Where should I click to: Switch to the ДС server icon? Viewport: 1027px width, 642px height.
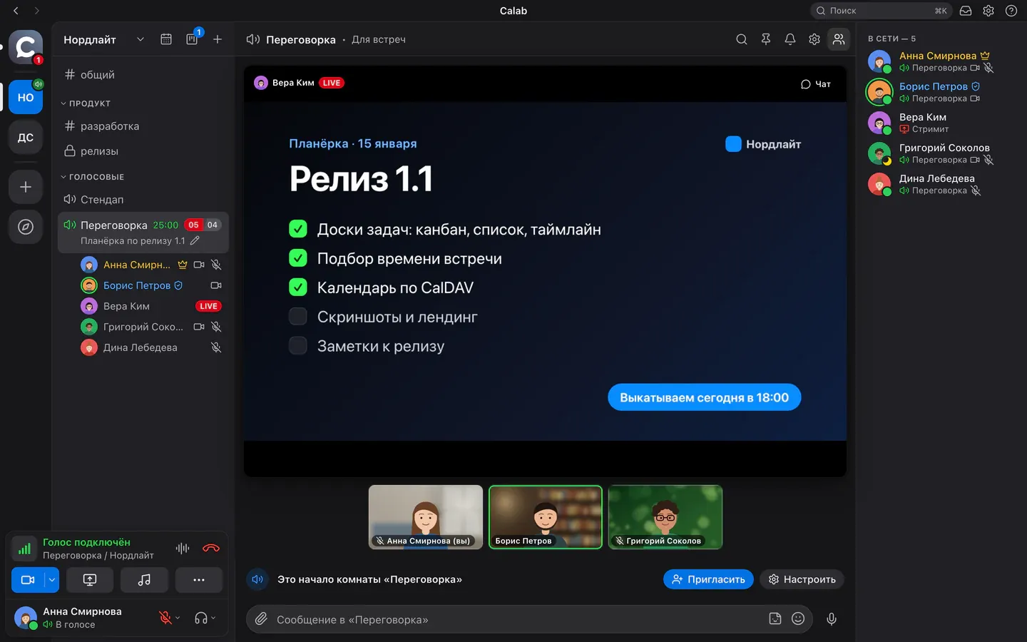click(26, 137)
